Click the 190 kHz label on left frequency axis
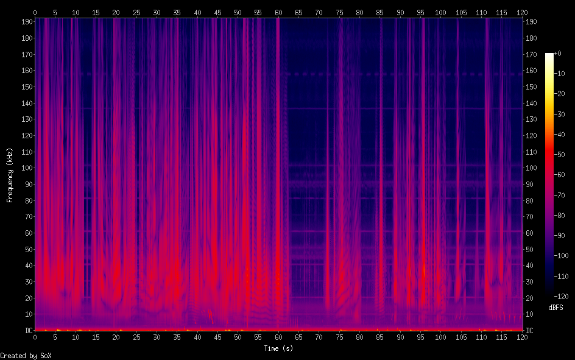 (x=26, y=22)
